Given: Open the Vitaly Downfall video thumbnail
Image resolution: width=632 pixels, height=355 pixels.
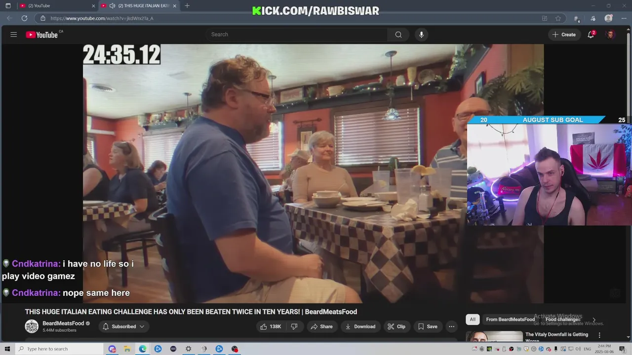Looking at the screenshot, I should click(494, 337).
